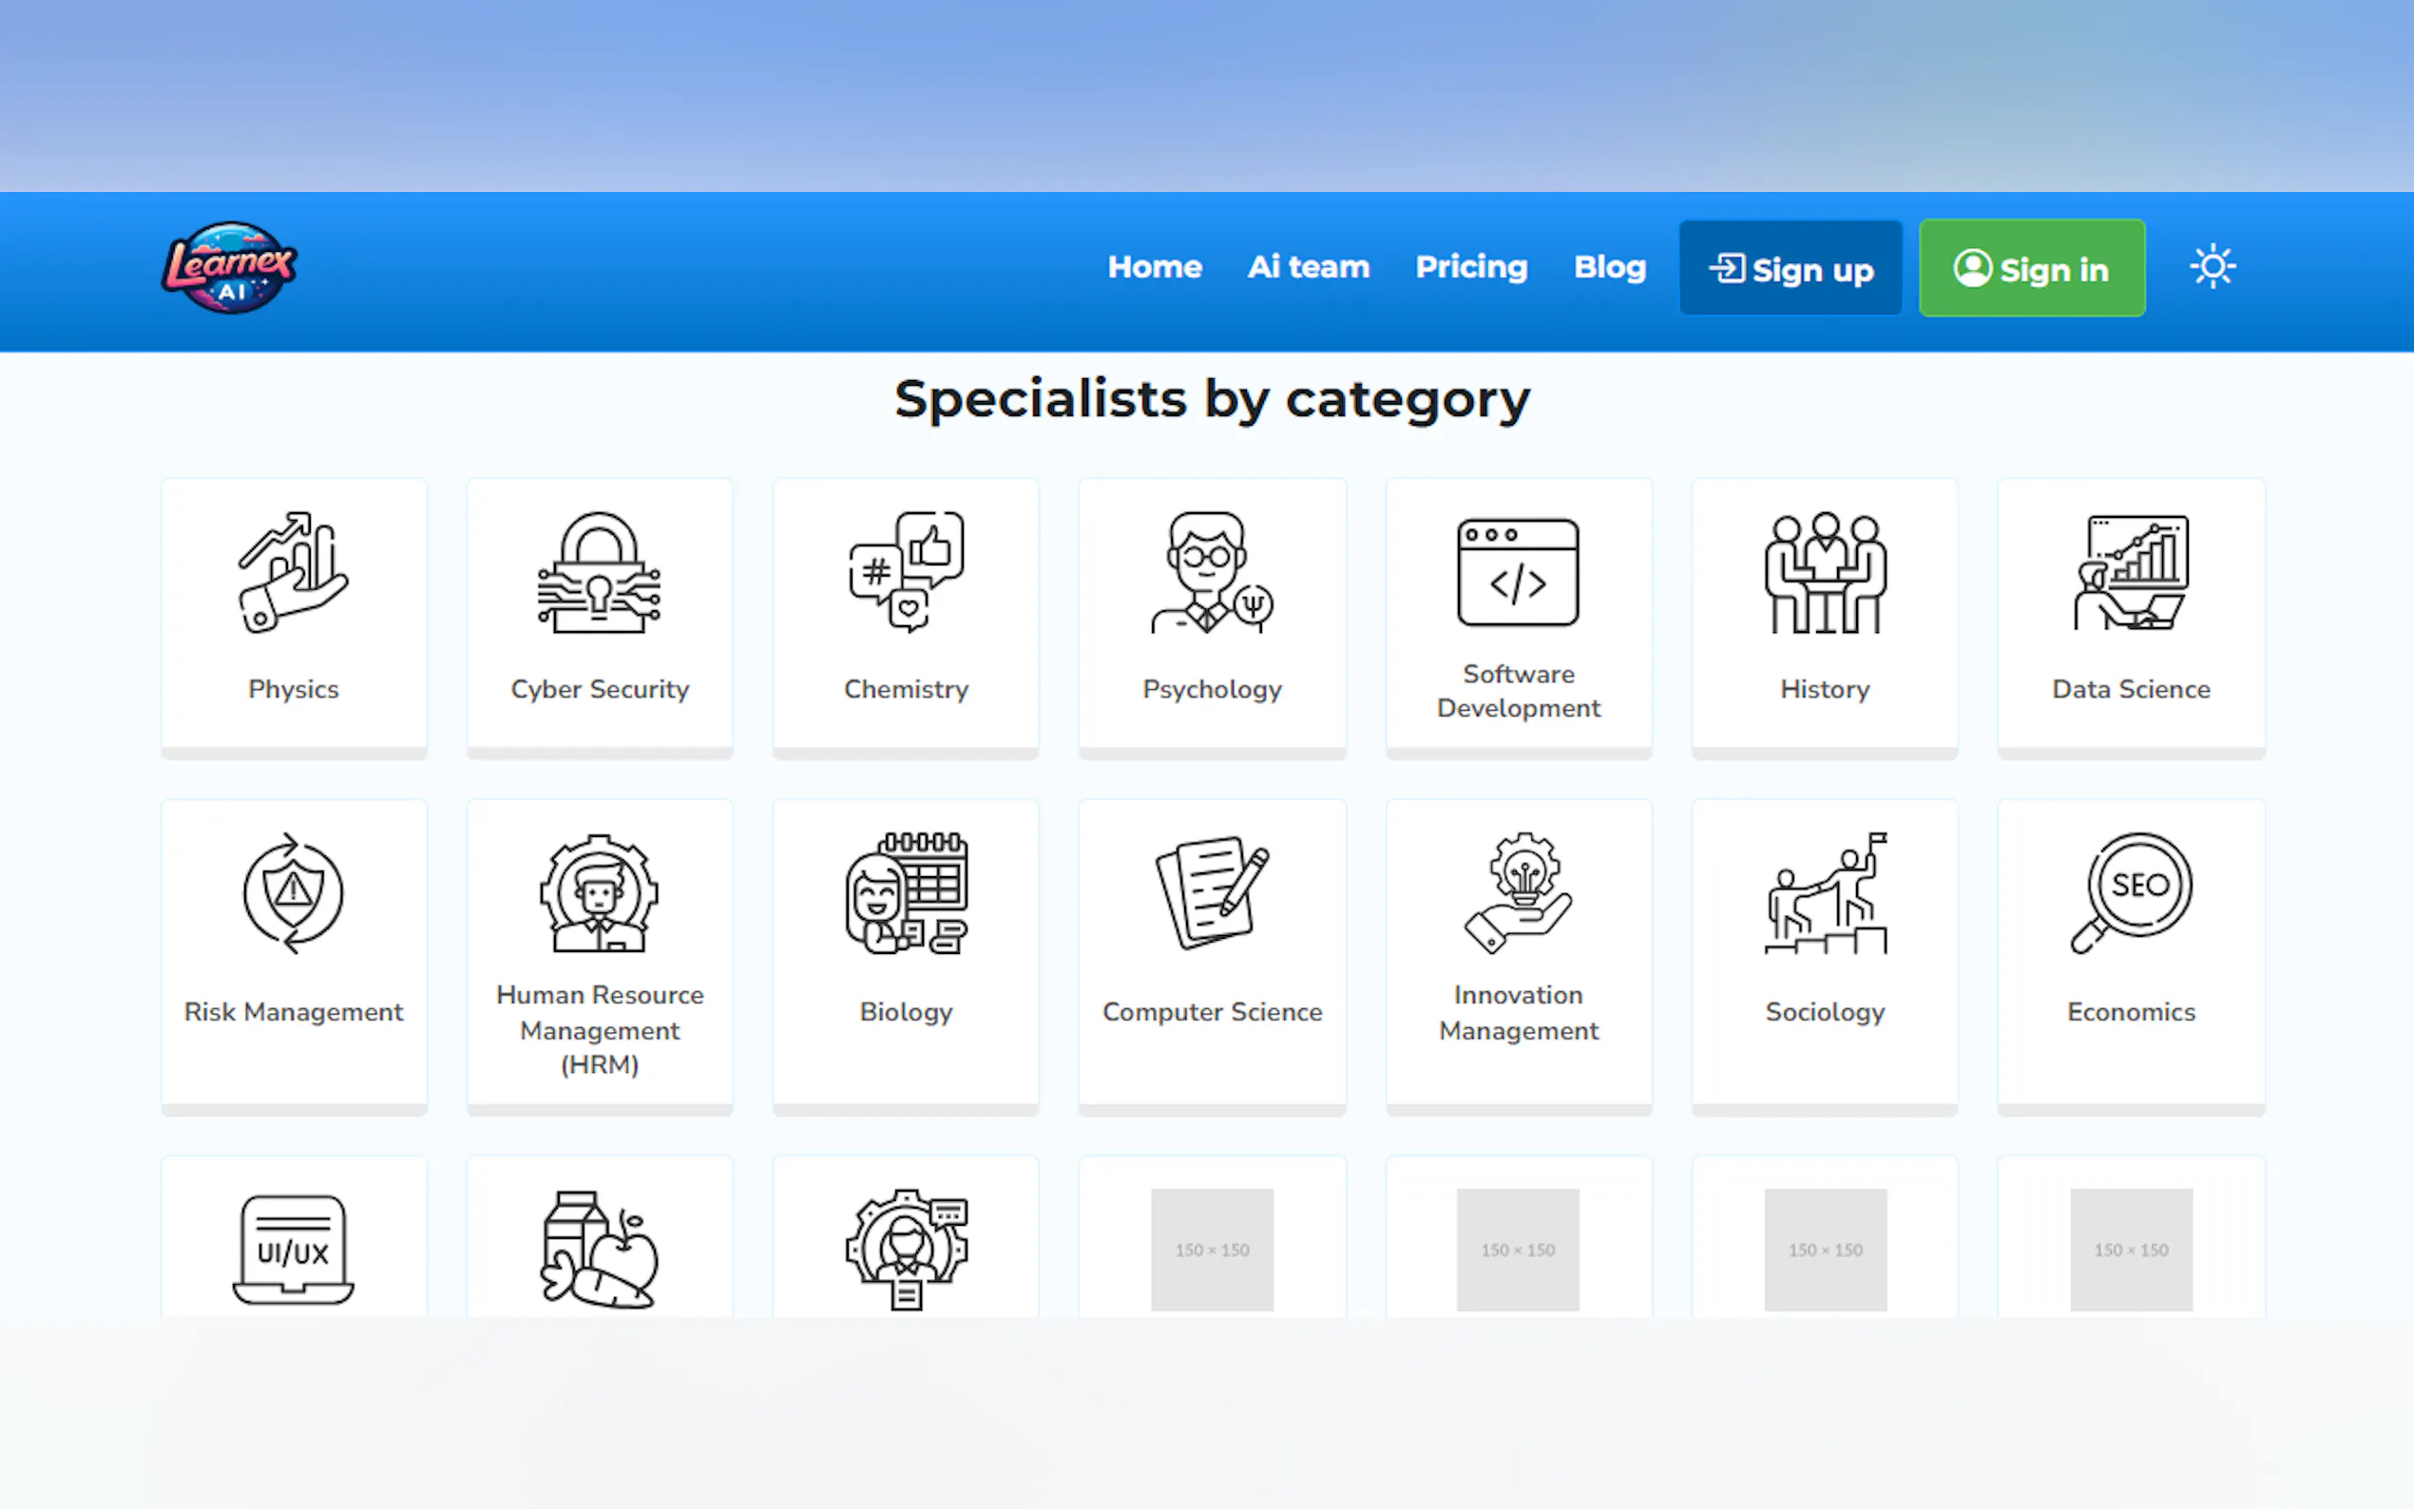Viewport: 2414px width, 1509px height.
Task: Click the Risk Management shield icon
Action: click(x=294, y=893)
